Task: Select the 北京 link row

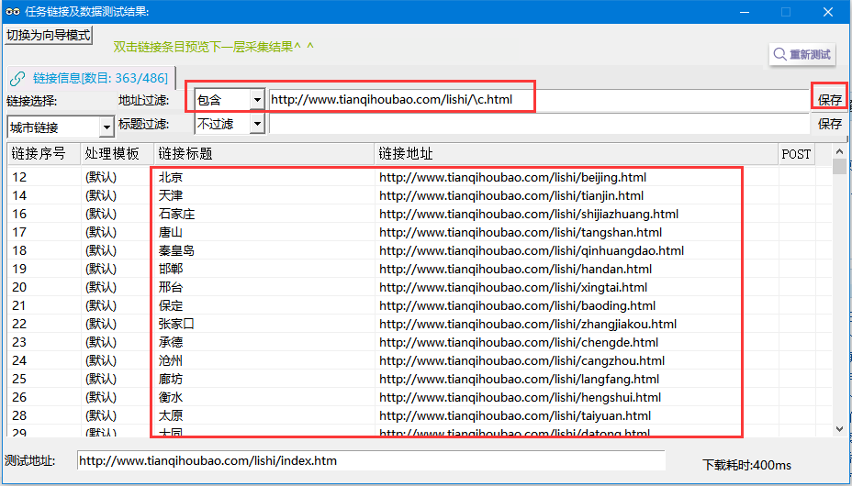Action: [x=171, y=177]
